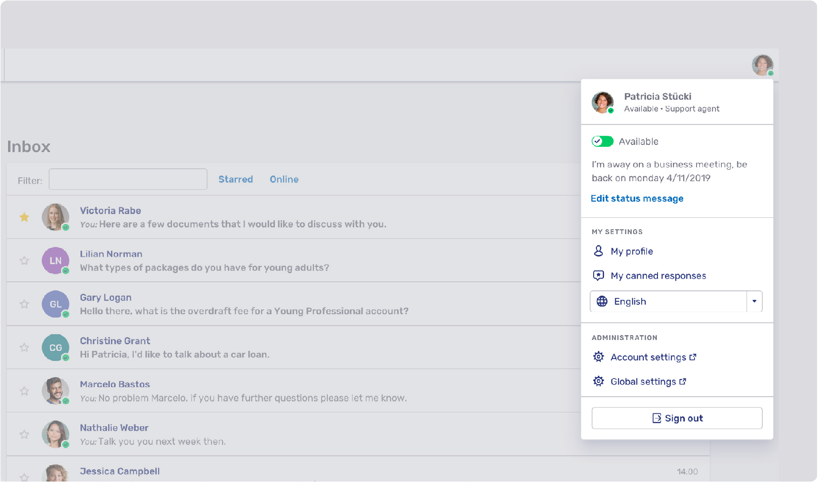Screen dimensions: 818x482
Task: Star the Gary Logan conversation
Action: coord(24,304)
